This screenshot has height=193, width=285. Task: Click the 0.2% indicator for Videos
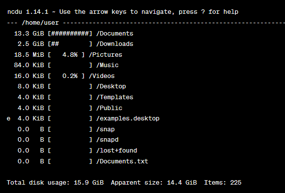pos(70,76)
